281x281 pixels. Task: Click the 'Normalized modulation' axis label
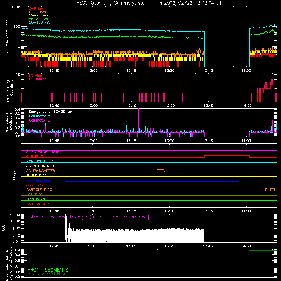(x=9, y=123)
